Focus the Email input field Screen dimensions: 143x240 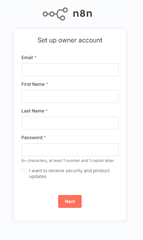[x=70, y=70]
